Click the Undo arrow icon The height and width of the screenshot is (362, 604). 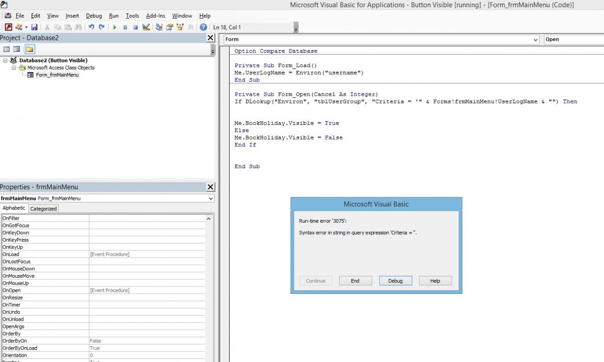point(91,27)
